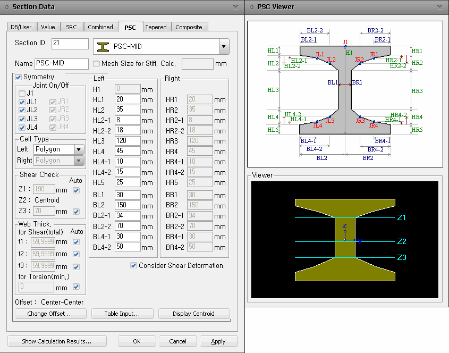
Task: Click Show Calculation Results button
Action: click(57, 341)
